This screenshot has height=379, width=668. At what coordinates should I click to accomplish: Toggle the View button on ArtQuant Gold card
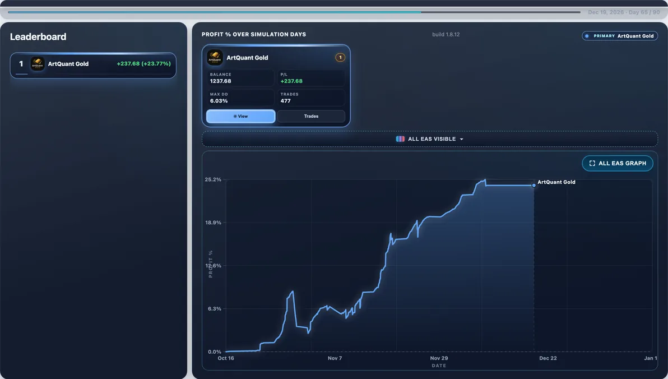coord(241,117)
